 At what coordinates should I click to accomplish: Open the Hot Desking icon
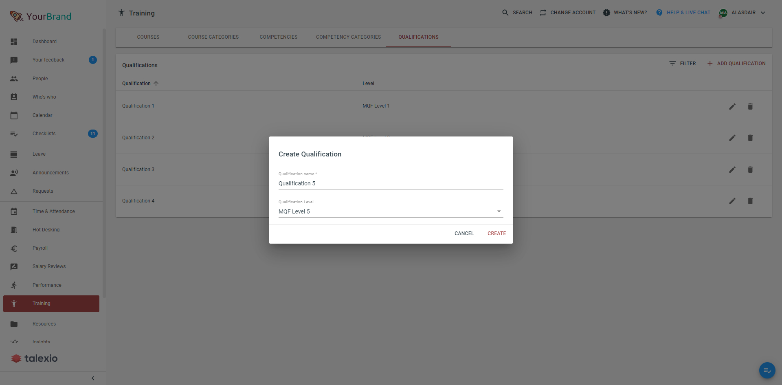pos(14,230)
